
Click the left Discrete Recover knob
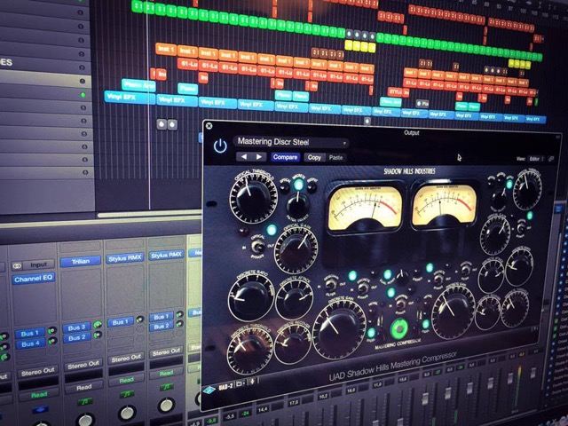pos(292,343)
